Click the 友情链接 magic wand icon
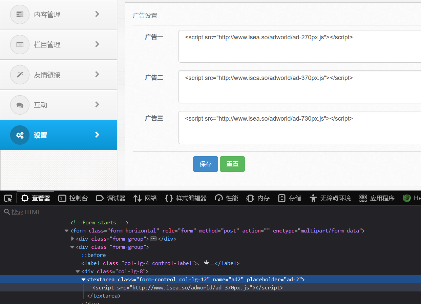Viewport: 421px width, 304px height. pos(20,75)
